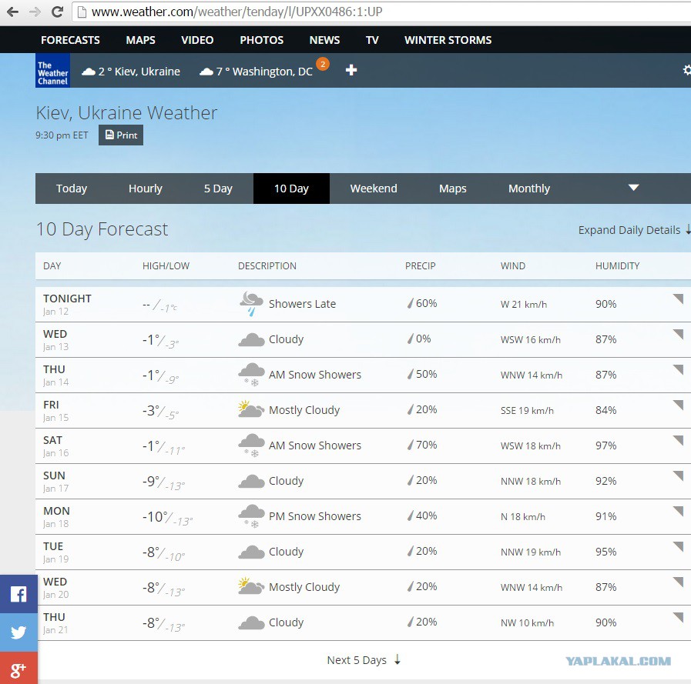Open the TV menu
The image size is (691, 684).
pos(372,40)
